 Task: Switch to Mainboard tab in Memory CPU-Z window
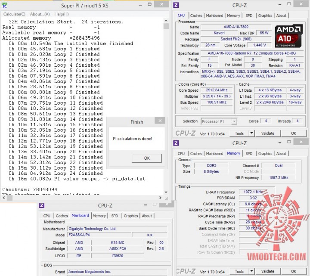point(214,153)
